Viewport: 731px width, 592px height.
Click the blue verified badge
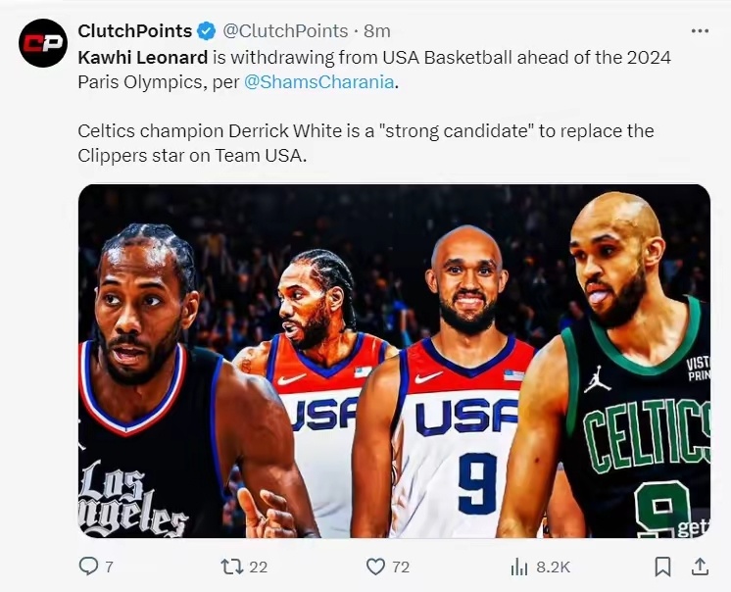207,31
